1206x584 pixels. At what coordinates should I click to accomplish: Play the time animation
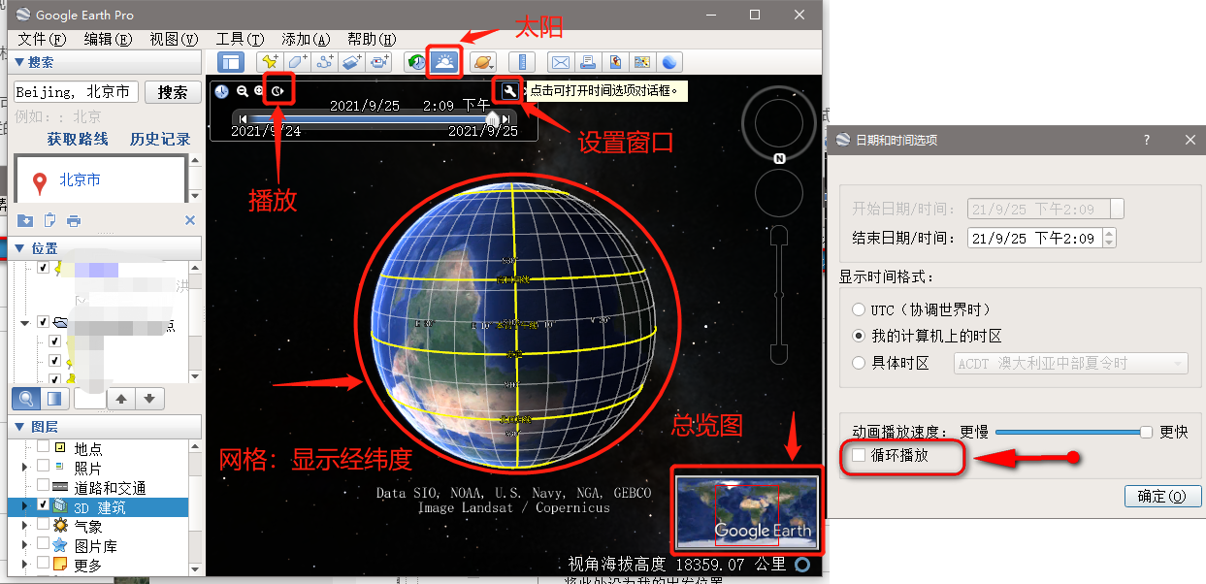tap(277, 91)
